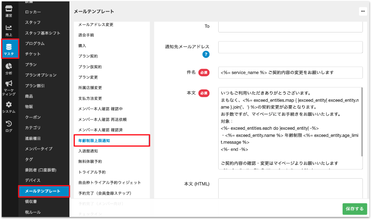
Task: Open the システム gear icon
Action: pos(9,107)
